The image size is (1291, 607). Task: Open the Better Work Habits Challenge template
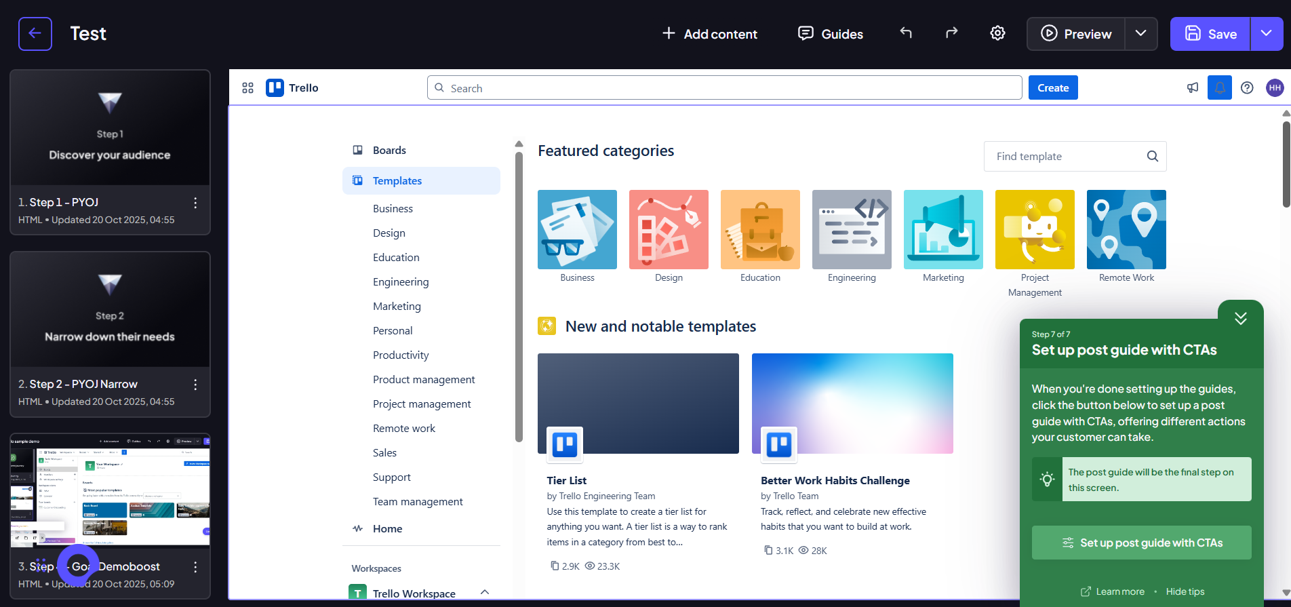(x=852, y=454)
